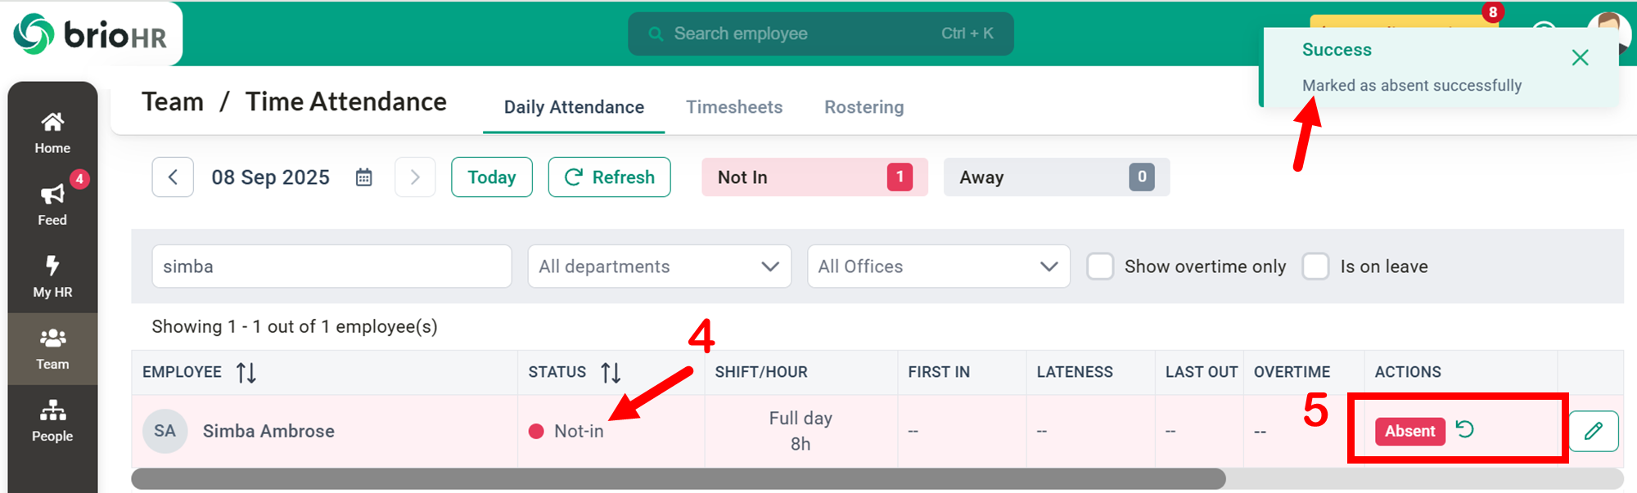Sort by Employee column arrows

coord(246,373)
